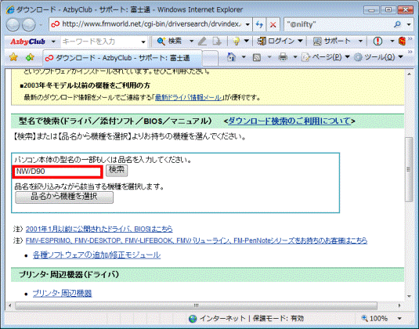The image size is (419, 329).
Task: Click the Print icon in command bar
Action: (283, 57)
